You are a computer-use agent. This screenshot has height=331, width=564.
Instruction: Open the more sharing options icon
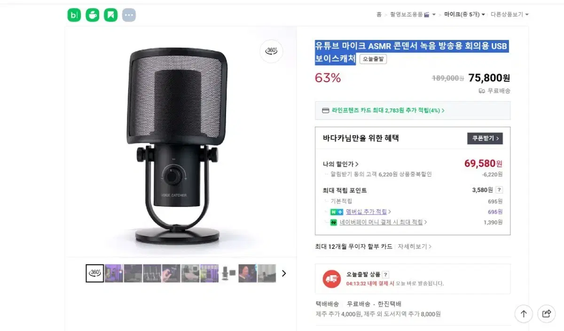click(x=129, y=15)
